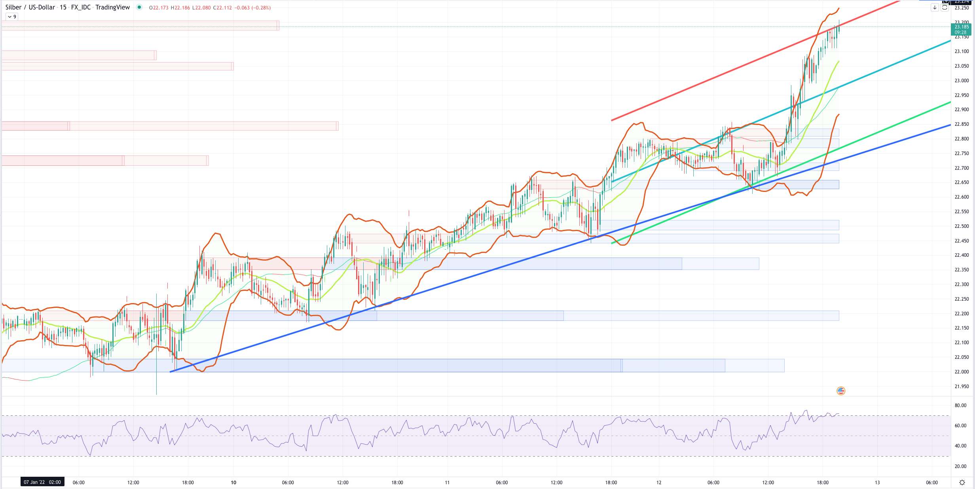The image size is (975, 489).
Task: Click the down arrow pane button
Action: (x=935, y=8)
